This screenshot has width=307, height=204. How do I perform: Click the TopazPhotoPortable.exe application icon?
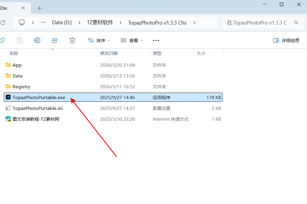[8, 97]
